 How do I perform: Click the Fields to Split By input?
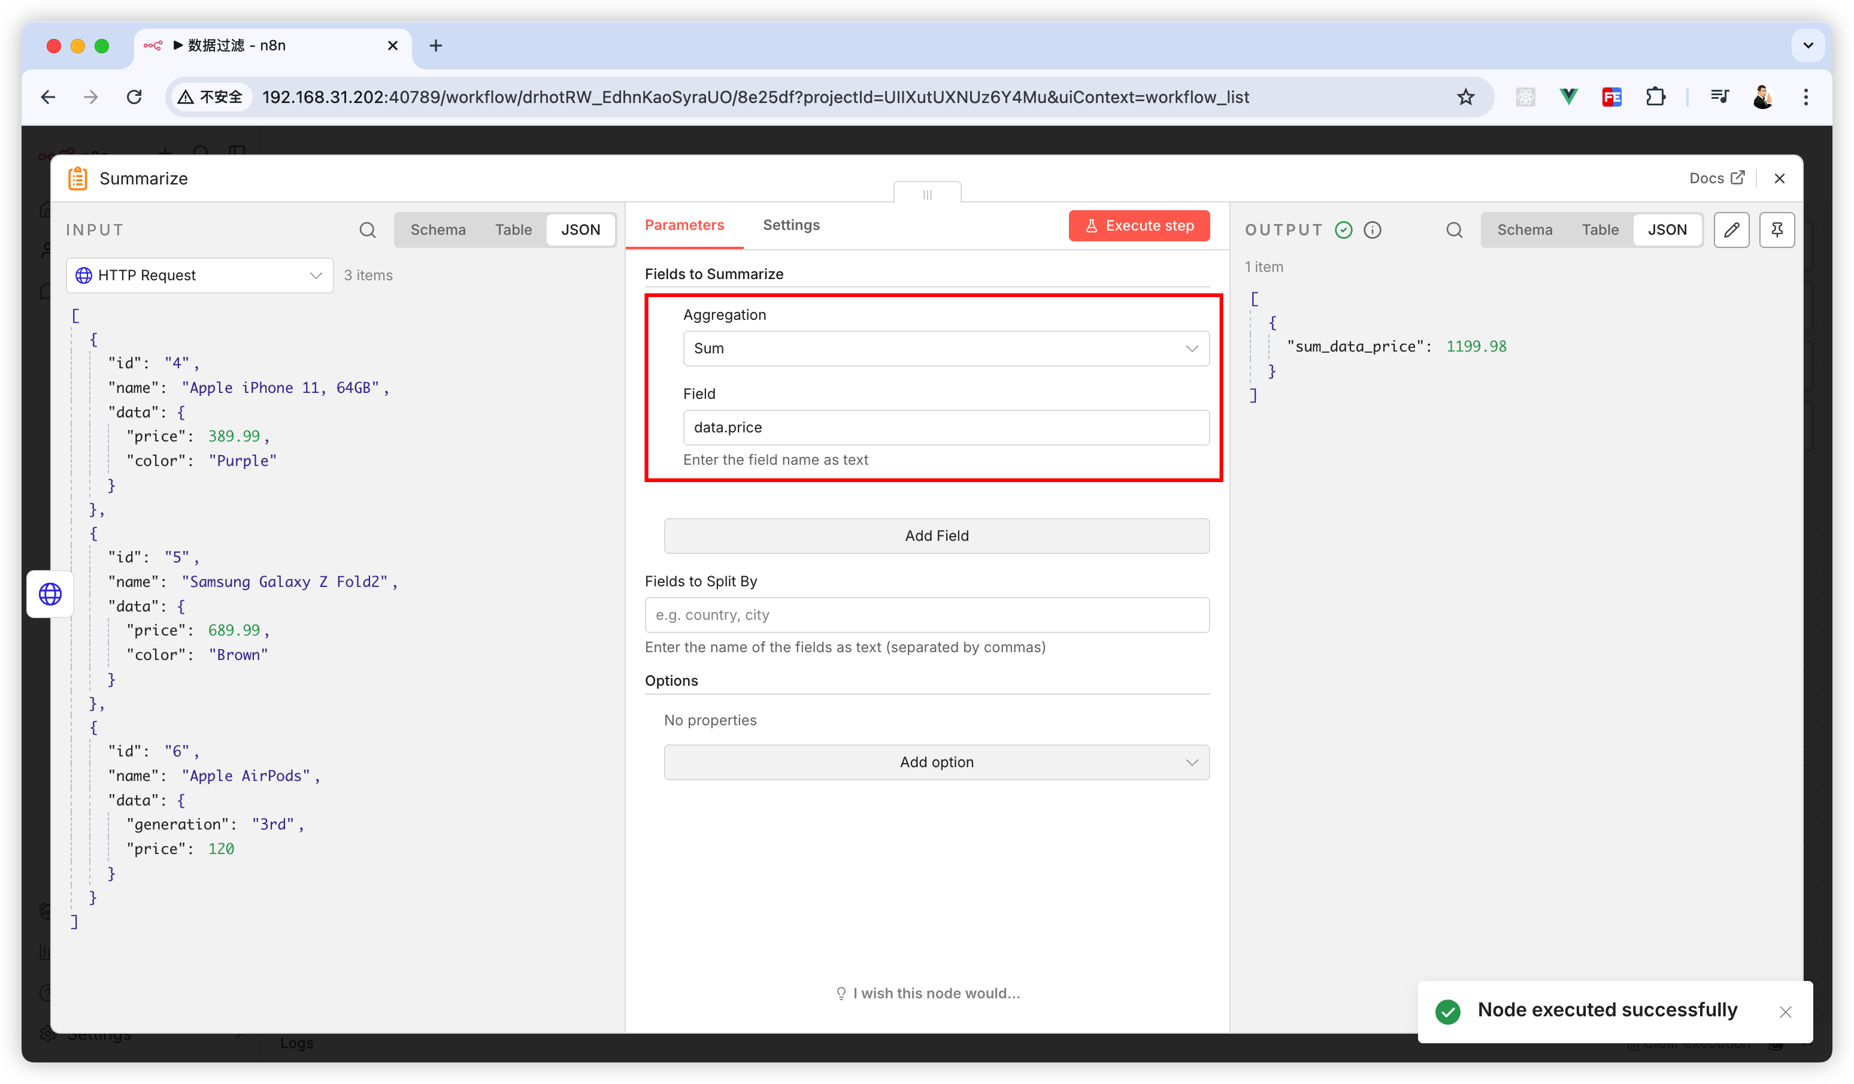pyautogui.click(x=926, y=615)
